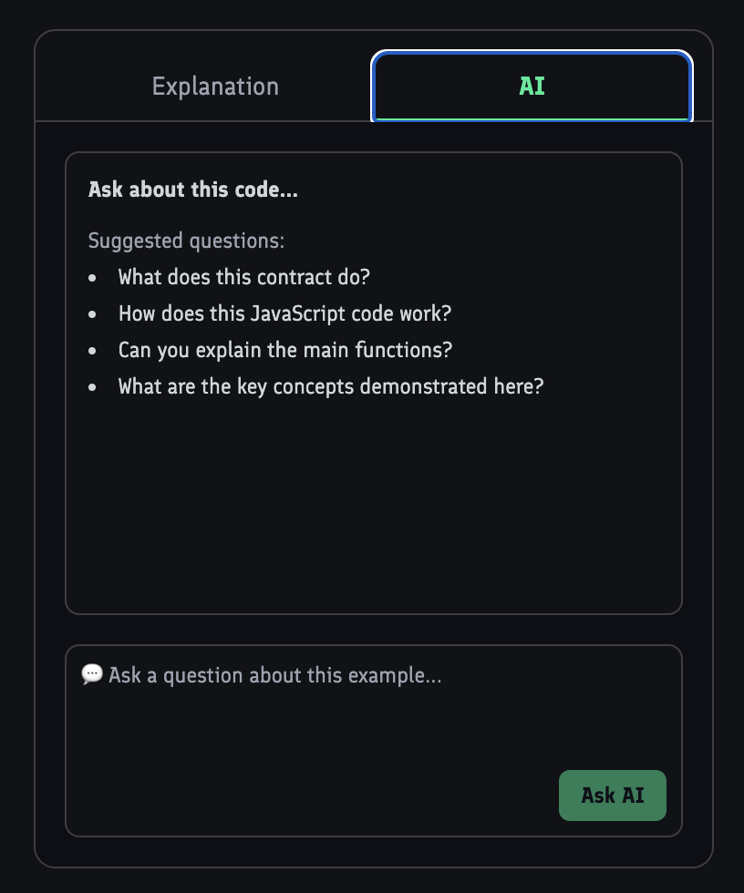
Task: Click the bullet beside 'What does this contract do?'
Action: 93,277
